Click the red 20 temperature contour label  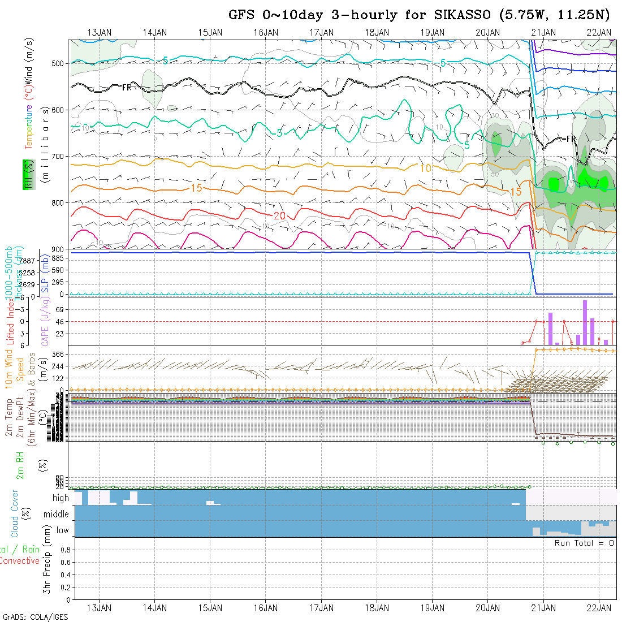tap(279, 215)
